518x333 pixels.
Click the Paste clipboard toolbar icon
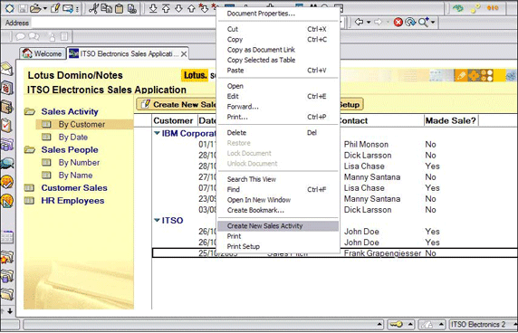pos(119,8)
